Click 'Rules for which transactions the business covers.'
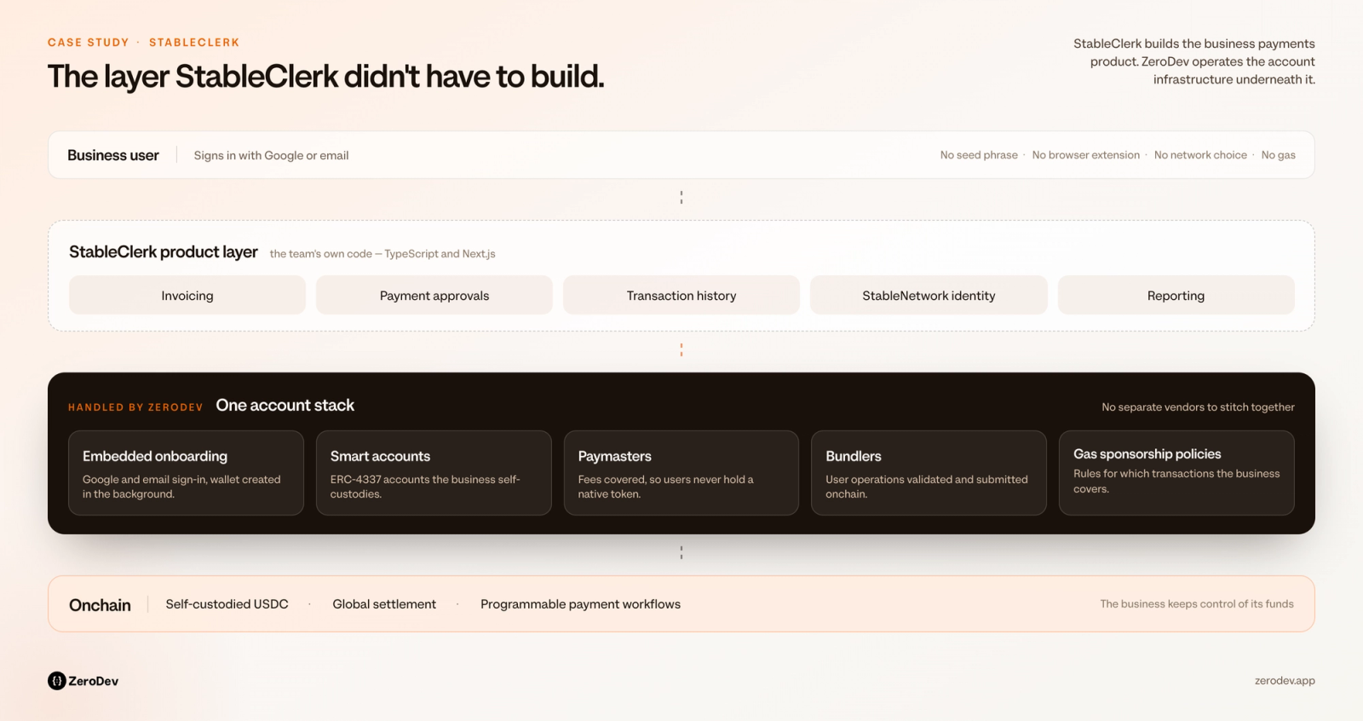The height and width of the screenshot is (721, 1363). pyautogui.click(x=1176, y=482)
